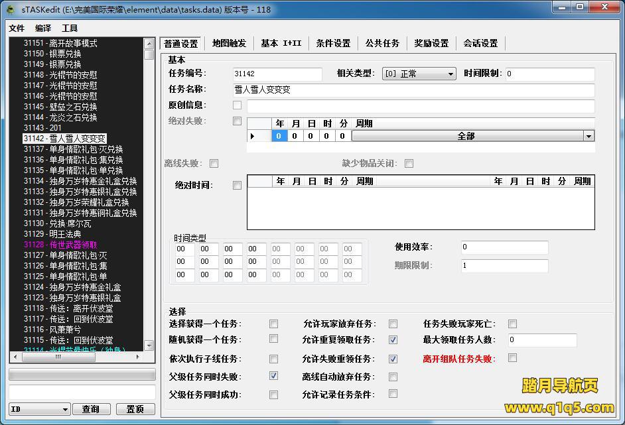Click the 任务名称 text field

point(413,90)
